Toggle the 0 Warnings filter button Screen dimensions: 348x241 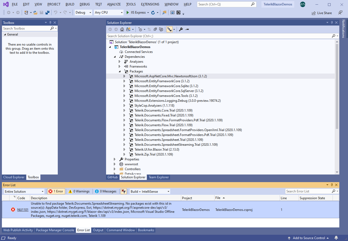pos(79,191)
